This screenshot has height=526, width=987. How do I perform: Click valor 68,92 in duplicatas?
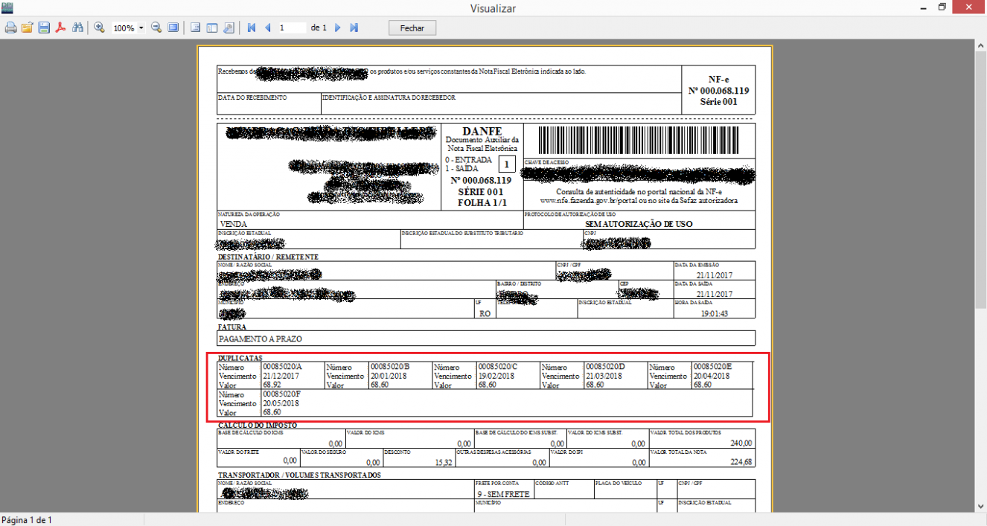tap(272, 385)
